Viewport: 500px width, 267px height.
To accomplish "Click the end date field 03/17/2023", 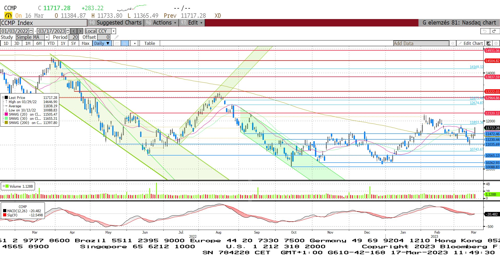I will [51, 31].
